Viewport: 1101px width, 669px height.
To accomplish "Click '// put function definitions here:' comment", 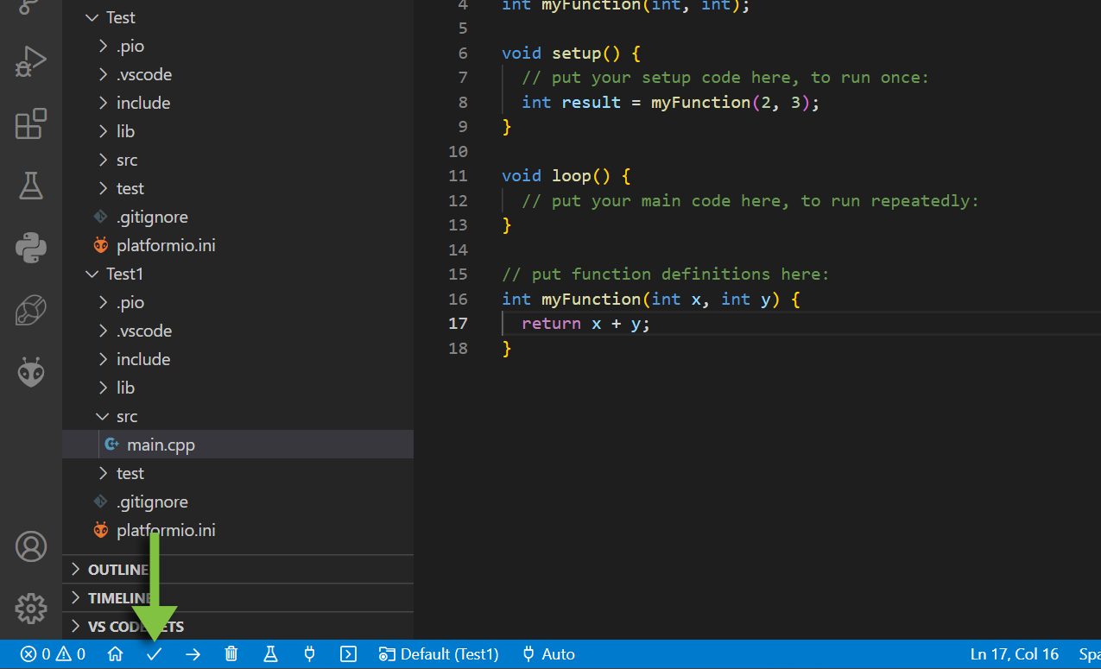I will pos(665,274).
